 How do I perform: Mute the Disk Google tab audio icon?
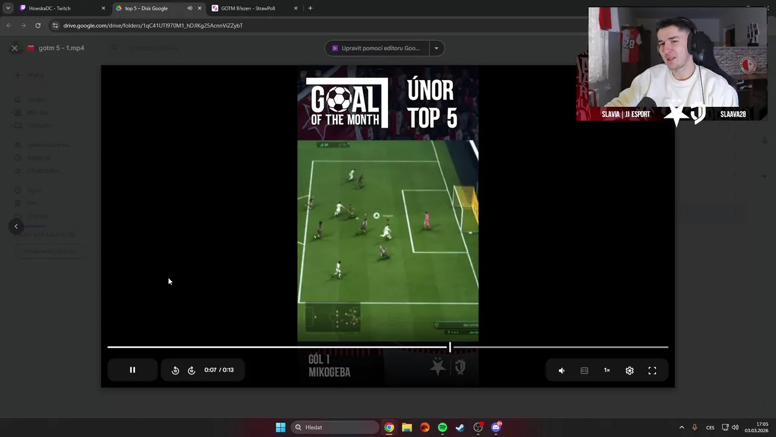[x=190, y=8]
